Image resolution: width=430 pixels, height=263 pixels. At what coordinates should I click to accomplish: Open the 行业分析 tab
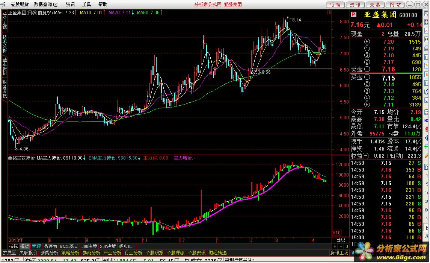pyautogui.click(x=134, y=253)
